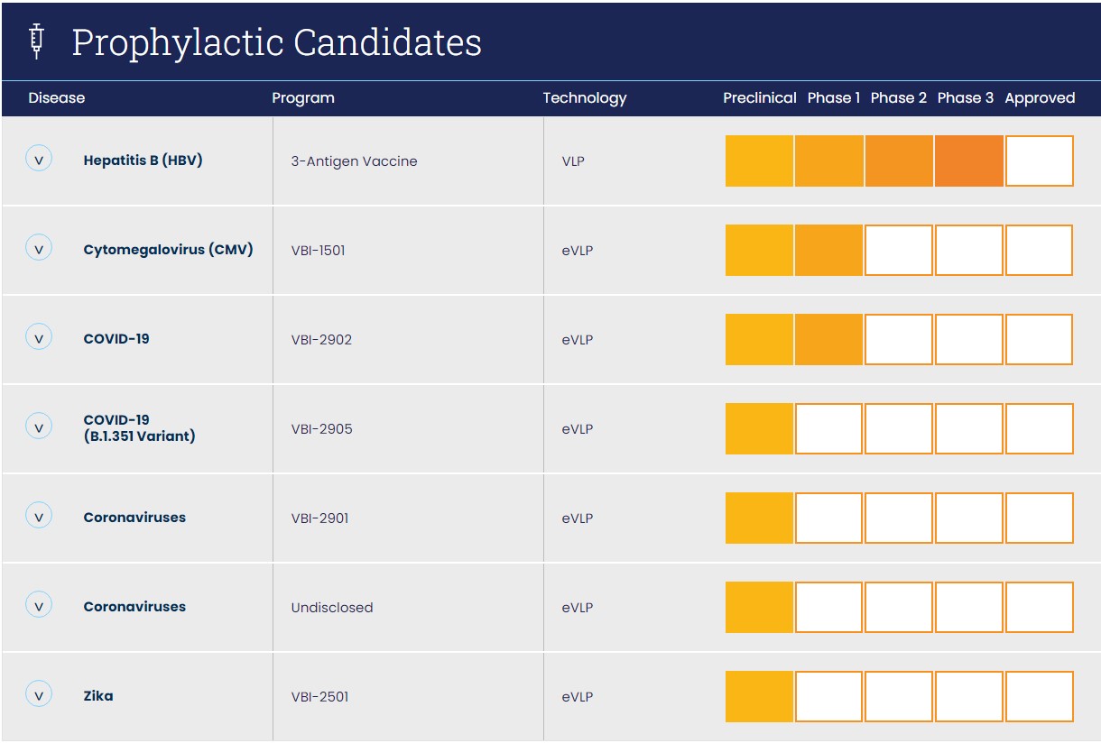Click the Cytomegalovirus (CMV) disease name
Screen dimensions: 1101x743
(168, 250)
